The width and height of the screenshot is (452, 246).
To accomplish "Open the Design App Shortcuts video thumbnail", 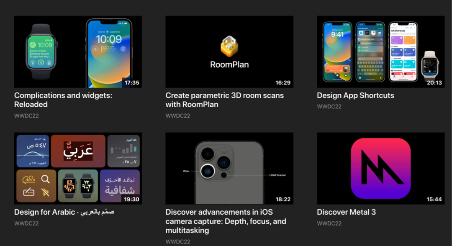I will pyautogui.click(x=381, y=51).
